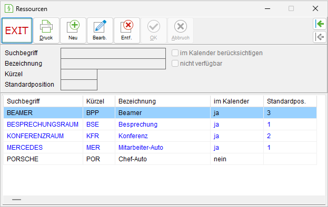Click the POR Kürzel cell

point(99,159)
